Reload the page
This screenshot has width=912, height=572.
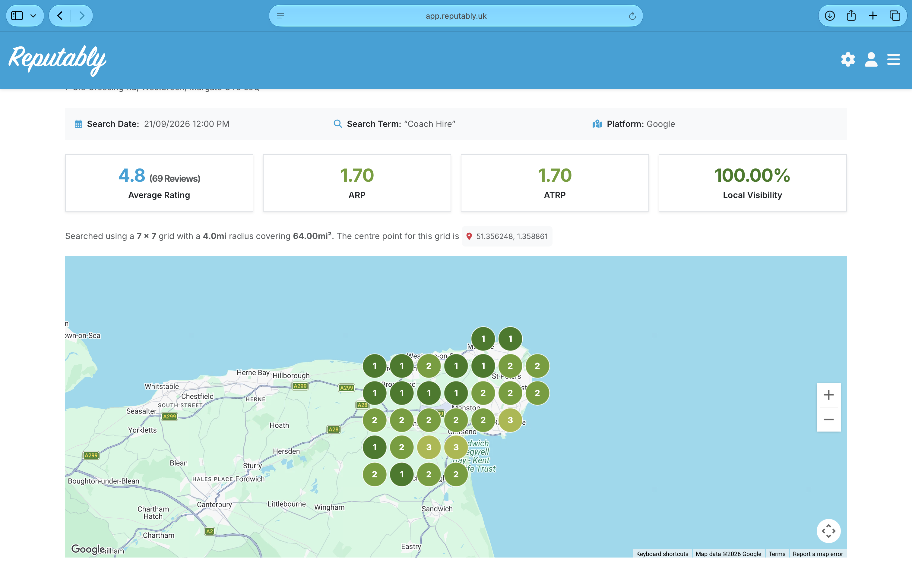tap(632, 16)
